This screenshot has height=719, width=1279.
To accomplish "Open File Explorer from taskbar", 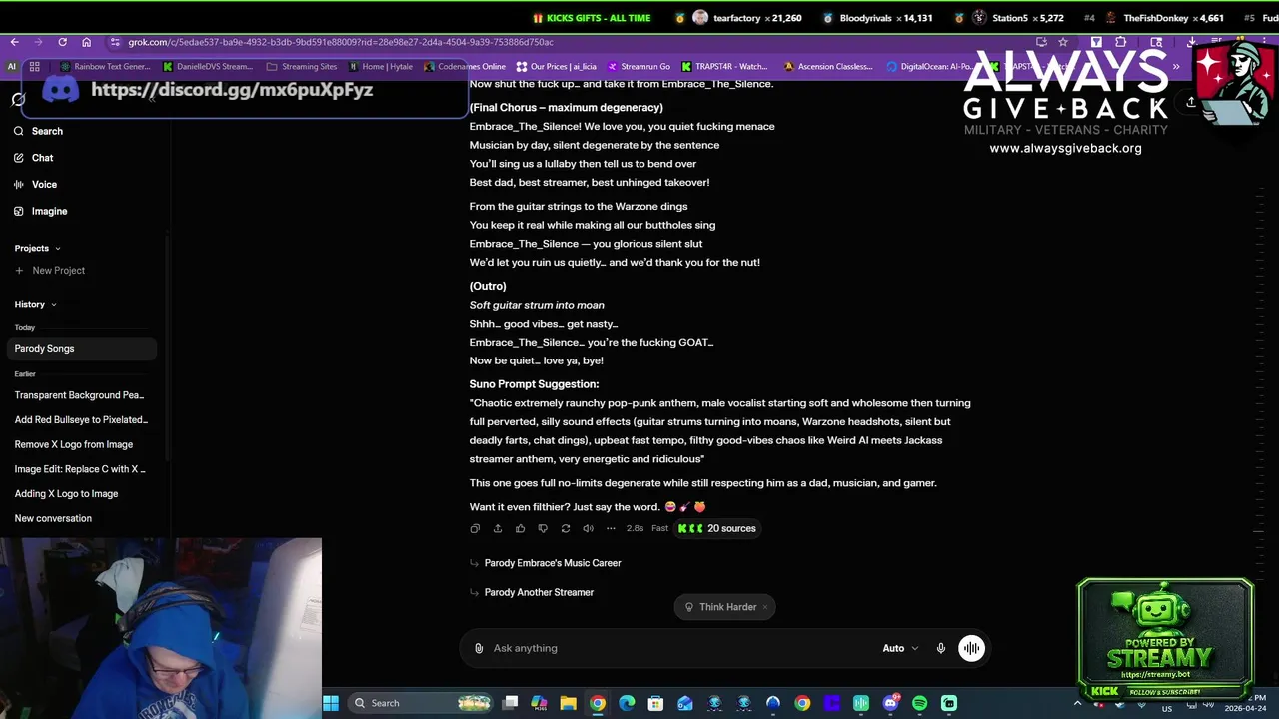I will pos(568,703).
